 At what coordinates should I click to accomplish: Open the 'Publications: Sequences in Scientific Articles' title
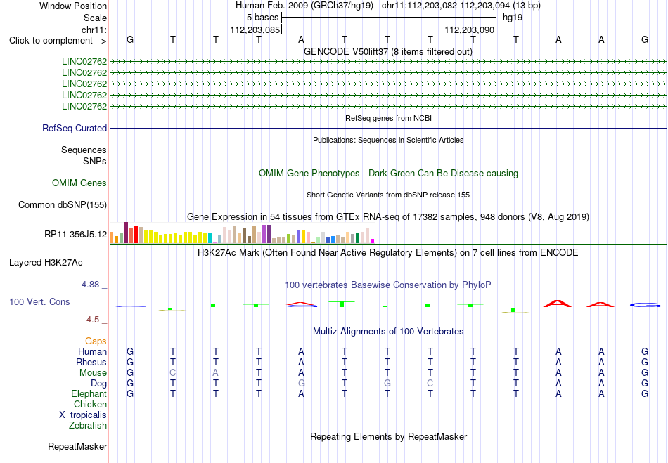(388, 140)
